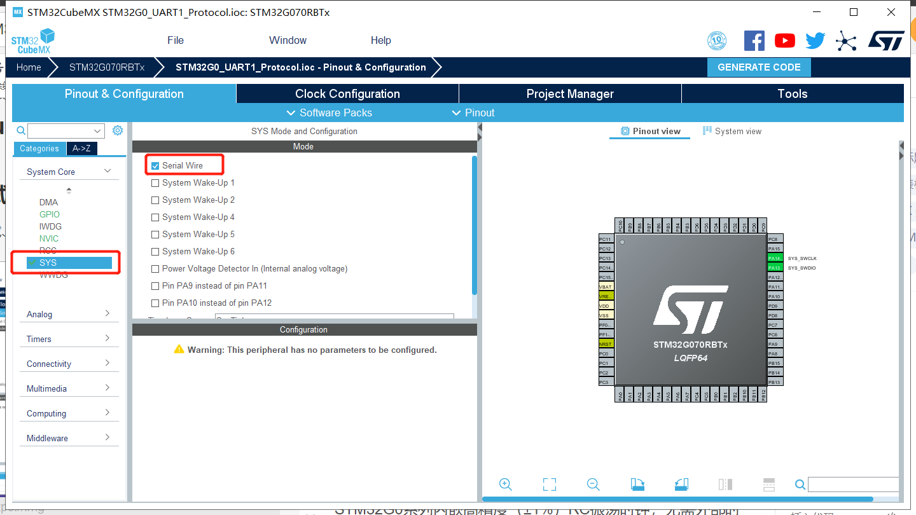The width and height of the screenshot is (916, 515).
Task: Go back to the Home breadcrumb
Action: [28, 67]
